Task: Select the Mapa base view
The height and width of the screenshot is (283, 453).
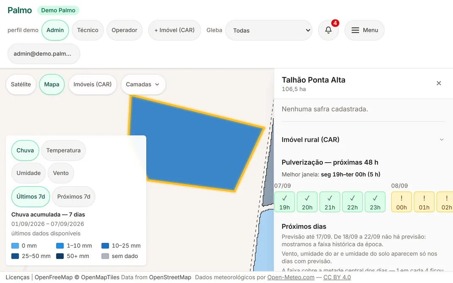Action: pos(52,84)
